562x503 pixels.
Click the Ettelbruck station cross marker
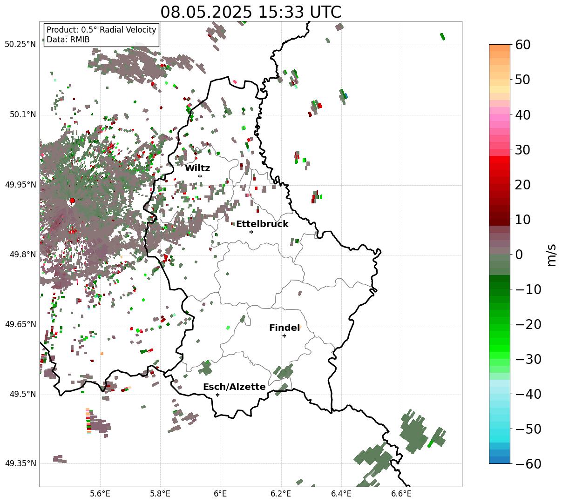[x=251, y=232]
